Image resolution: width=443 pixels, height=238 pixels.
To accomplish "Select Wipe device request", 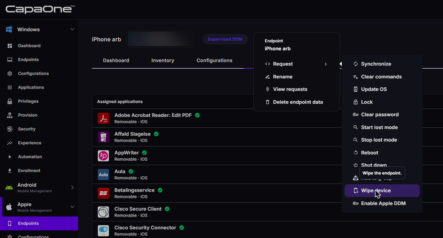I will (382, 190).
